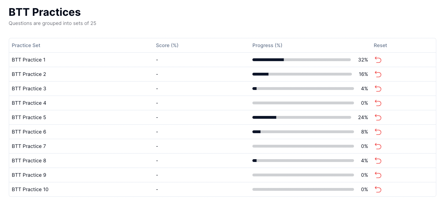The width and height of the screenshot is (444, 208).
Task: Click the 32% progress bar
Action: coord(302,60)
